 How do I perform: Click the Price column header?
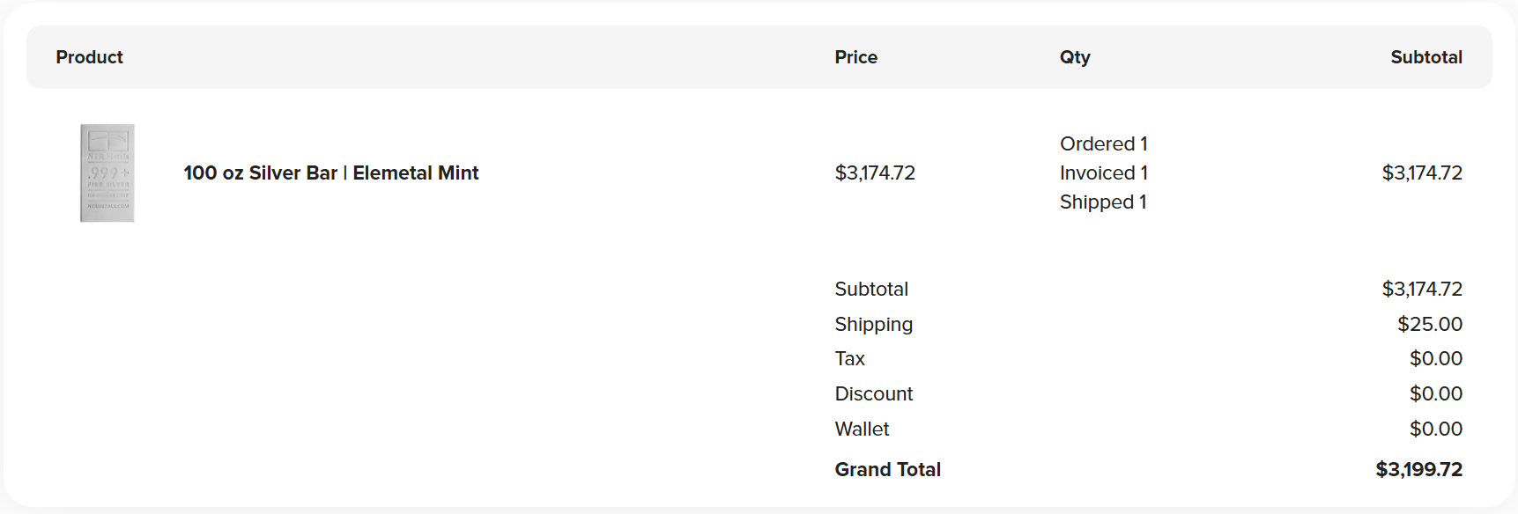(x=855, y=57)
